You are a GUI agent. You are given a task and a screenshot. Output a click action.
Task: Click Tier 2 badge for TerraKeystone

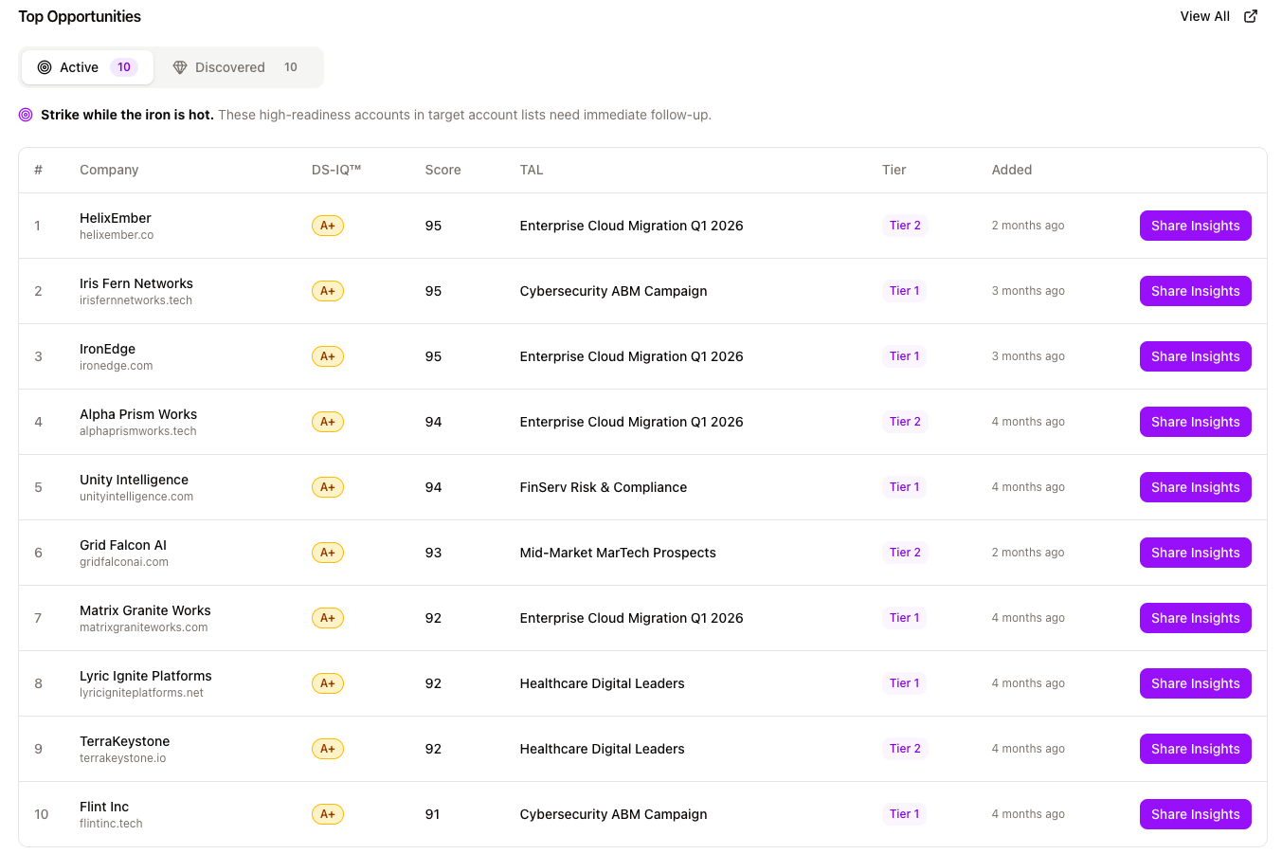pyautogui.click(x=905, y=749)
